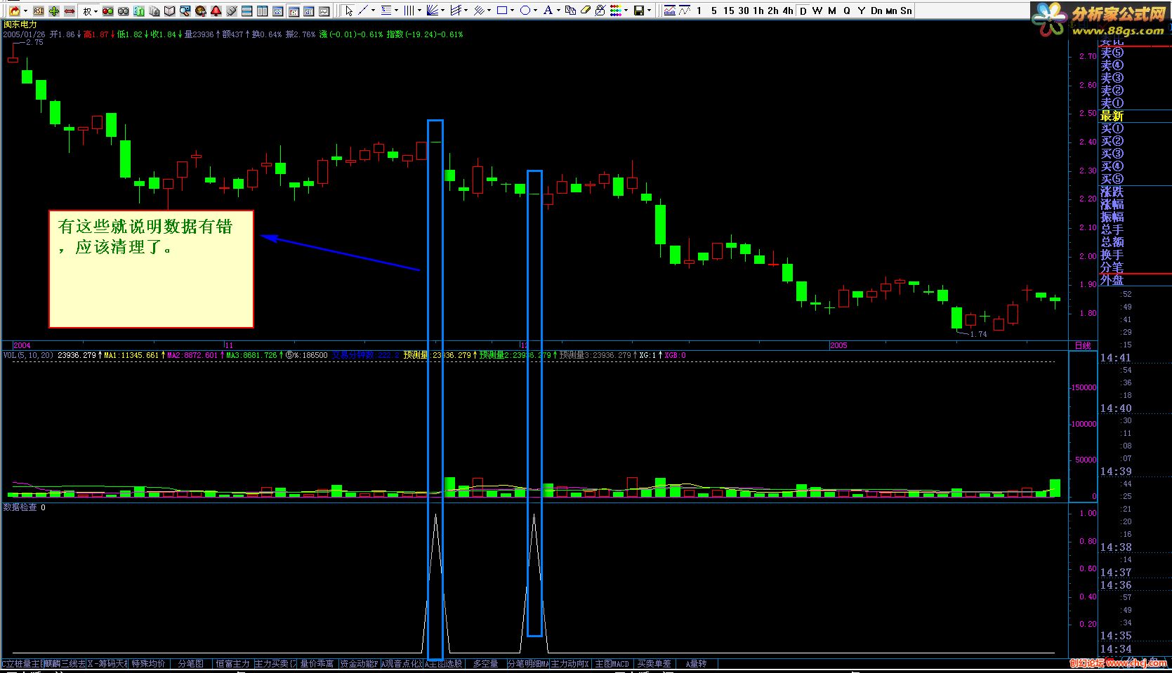
Task: Switch to 1-minute period
Action: tap(699, 11)
